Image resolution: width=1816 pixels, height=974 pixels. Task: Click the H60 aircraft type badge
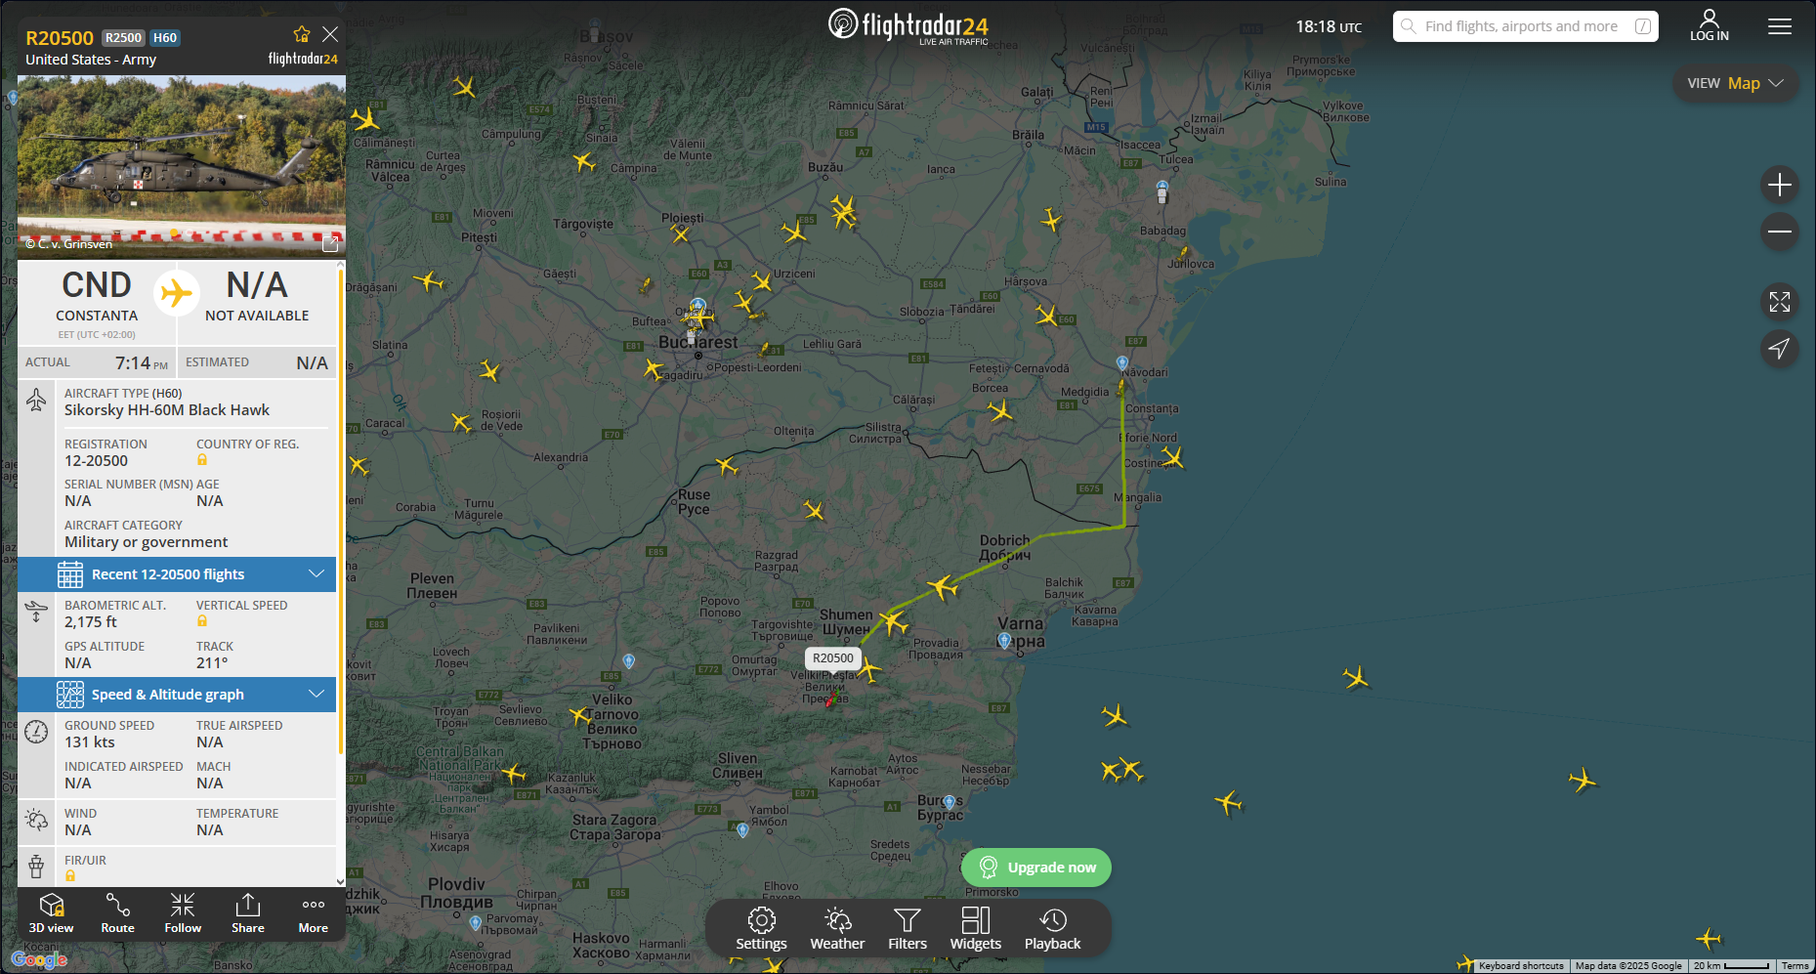click(165, 38)
